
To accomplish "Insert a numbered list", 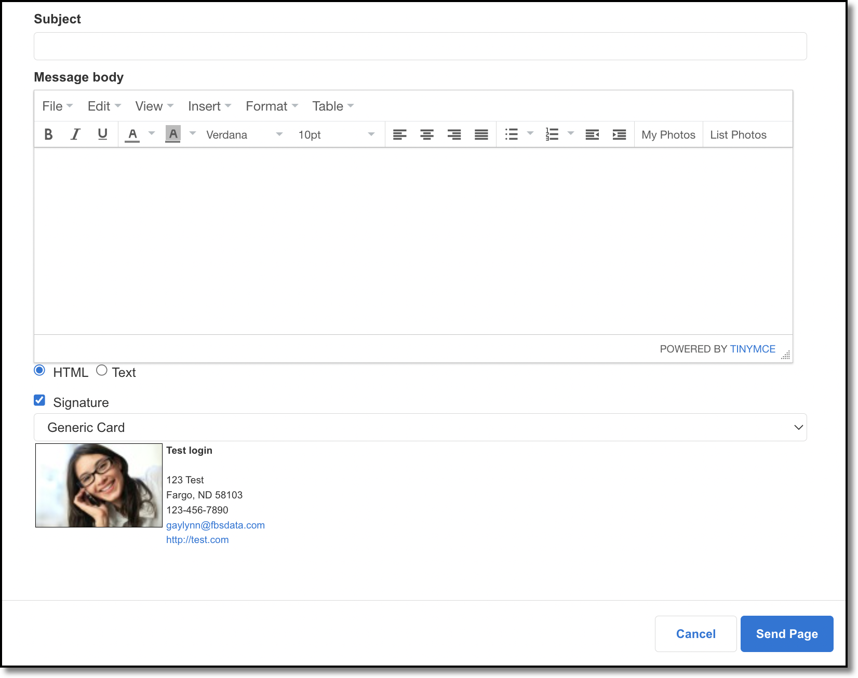I will pos(552,134).
